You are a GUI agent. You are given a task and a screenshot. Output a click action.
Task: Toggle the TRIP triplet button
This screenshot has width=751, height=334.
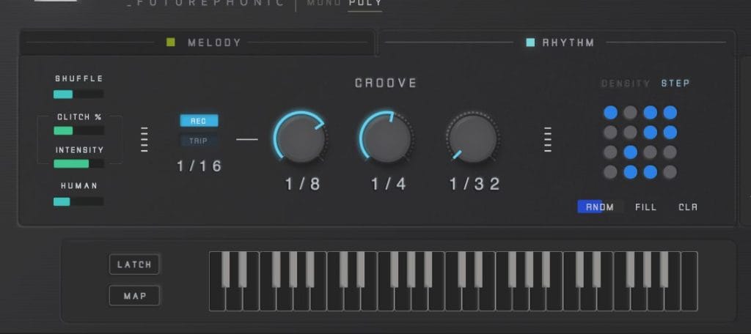pos(199,141)
